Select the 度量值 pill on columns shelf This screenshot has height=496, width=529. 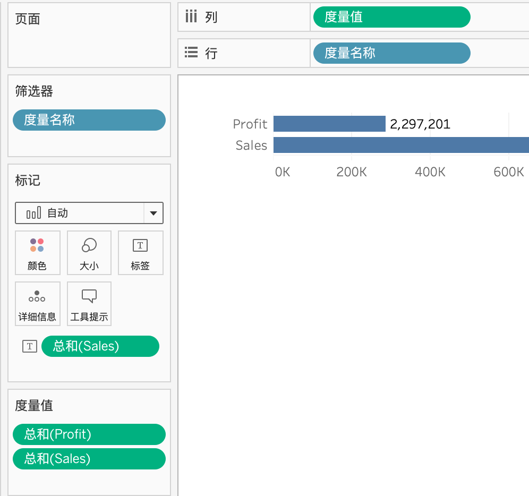click(391, 17)
